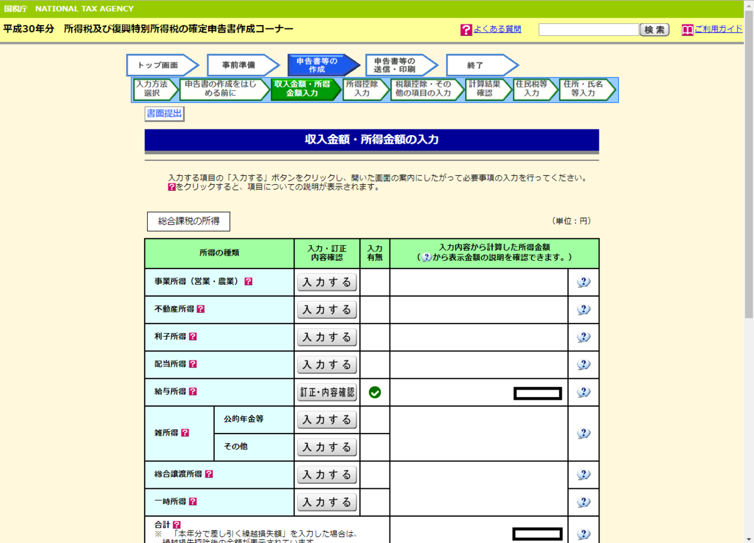
Task: Select 入力方法選択 sub-step
Action: pyautogui.click(x=155, y=89)
